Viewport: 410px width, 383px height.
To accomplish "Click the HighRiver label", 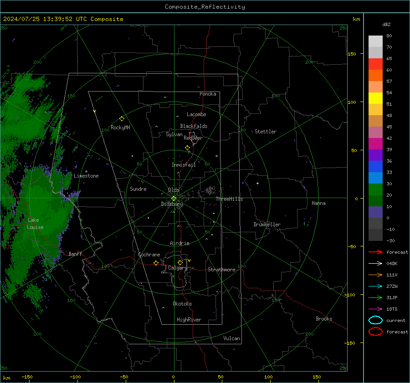I will point(189,320).
